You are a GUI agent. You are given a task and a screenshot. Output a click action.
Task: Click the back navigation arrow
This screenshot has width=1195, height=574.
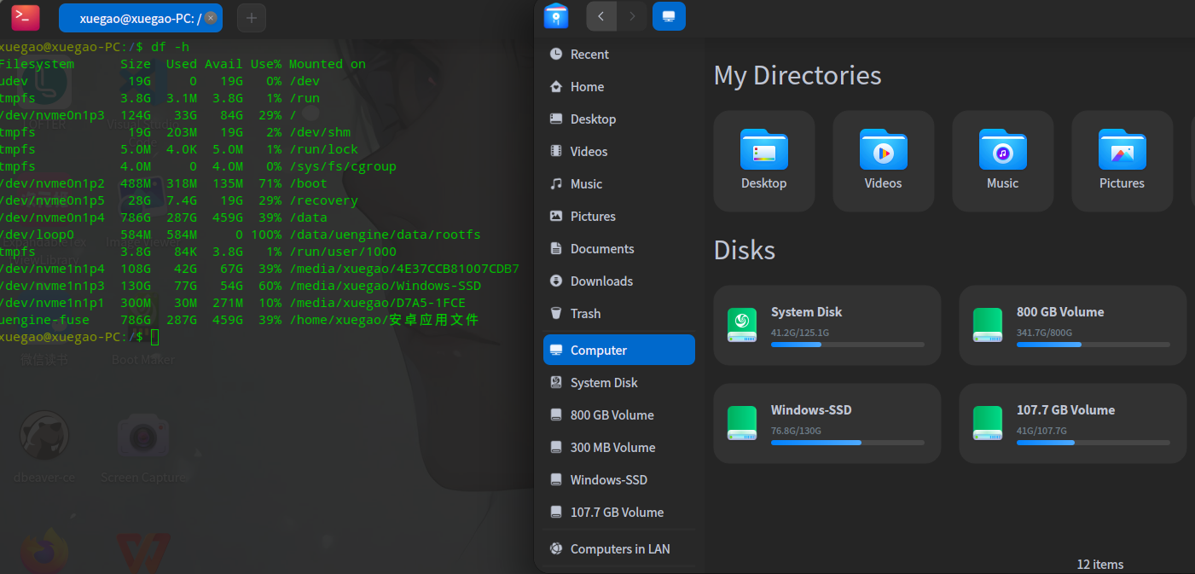[601, 16]
